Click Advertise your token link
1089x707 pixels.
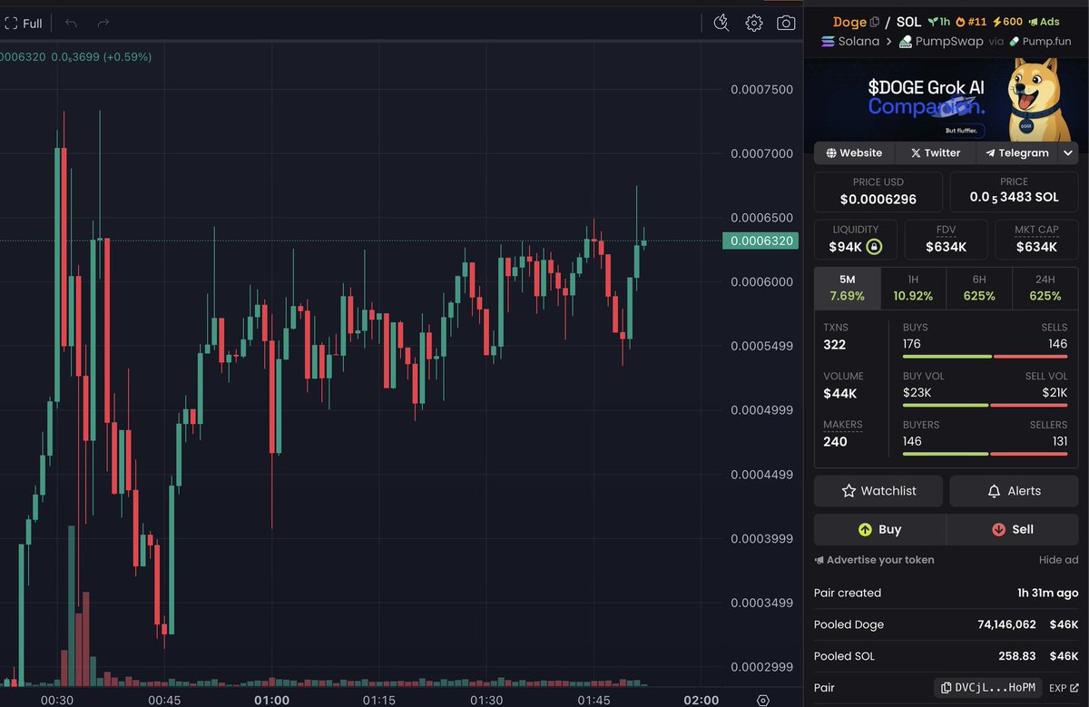click(x=874, y=560)
